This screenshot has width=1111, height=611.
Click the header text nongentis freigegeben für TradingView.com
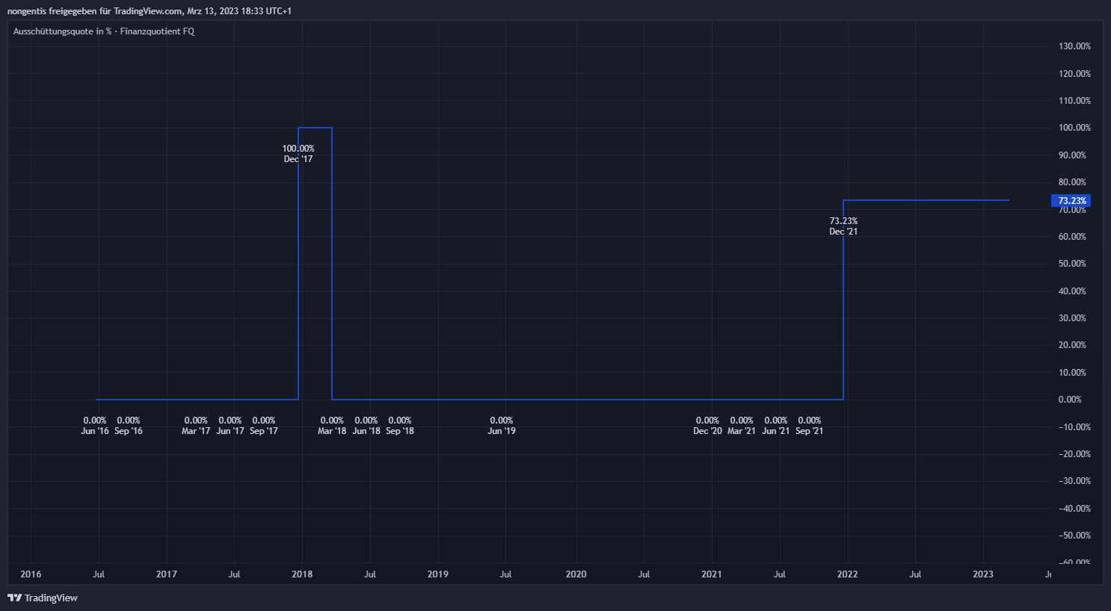150,11
